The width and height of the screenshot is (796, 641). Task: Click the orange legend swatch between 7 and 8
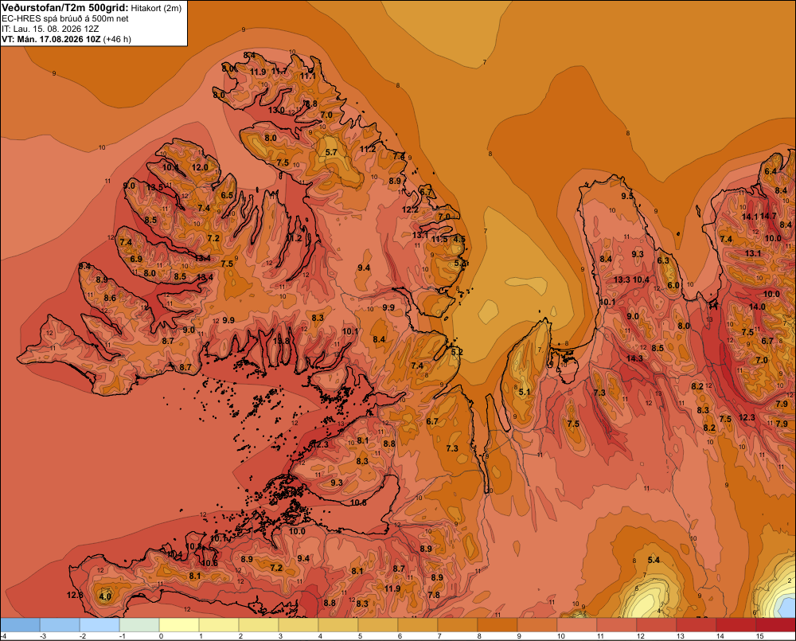458,625
